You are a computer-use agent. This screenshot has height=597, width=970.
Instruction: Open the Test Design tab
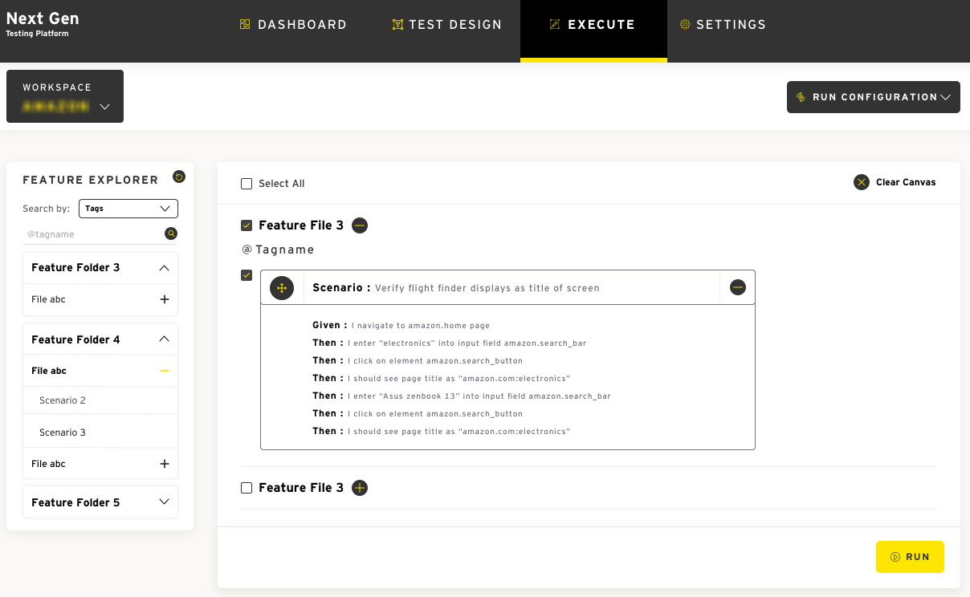tap(446, 25)
